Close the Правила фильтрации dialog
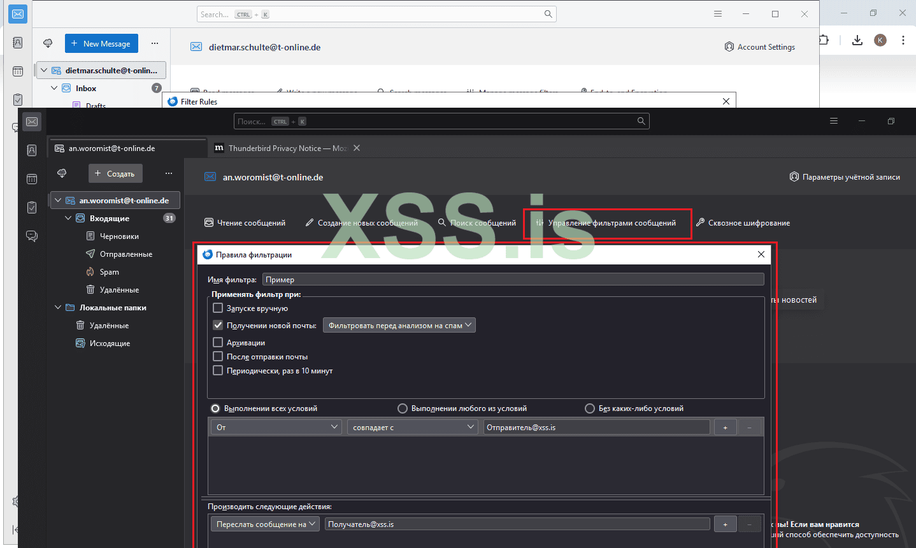This screenshot has width=916, height=548. pos(761,254)
